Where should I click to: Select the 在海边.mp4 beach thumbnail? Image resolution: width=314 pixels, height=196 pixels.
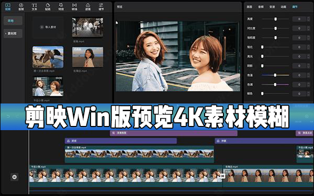pyautogui.click(x=88, y=57)
